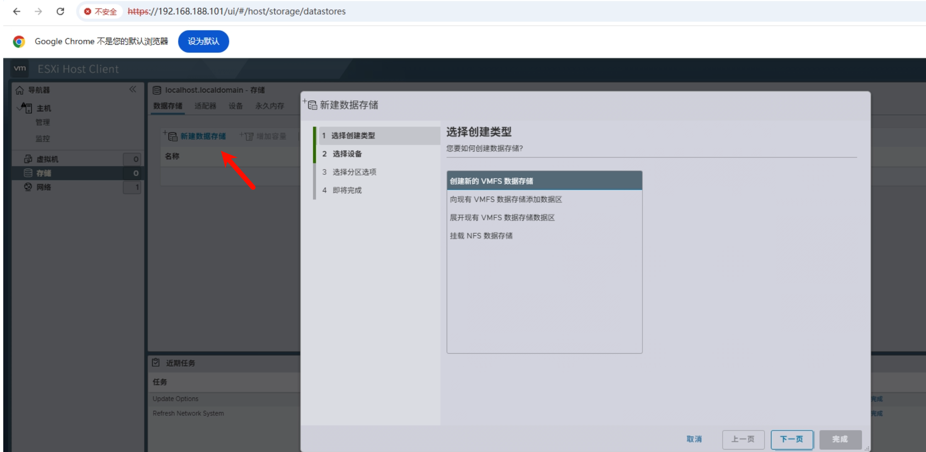
Task: Collapse the navigator panel chevron
Action: (133, 89)
